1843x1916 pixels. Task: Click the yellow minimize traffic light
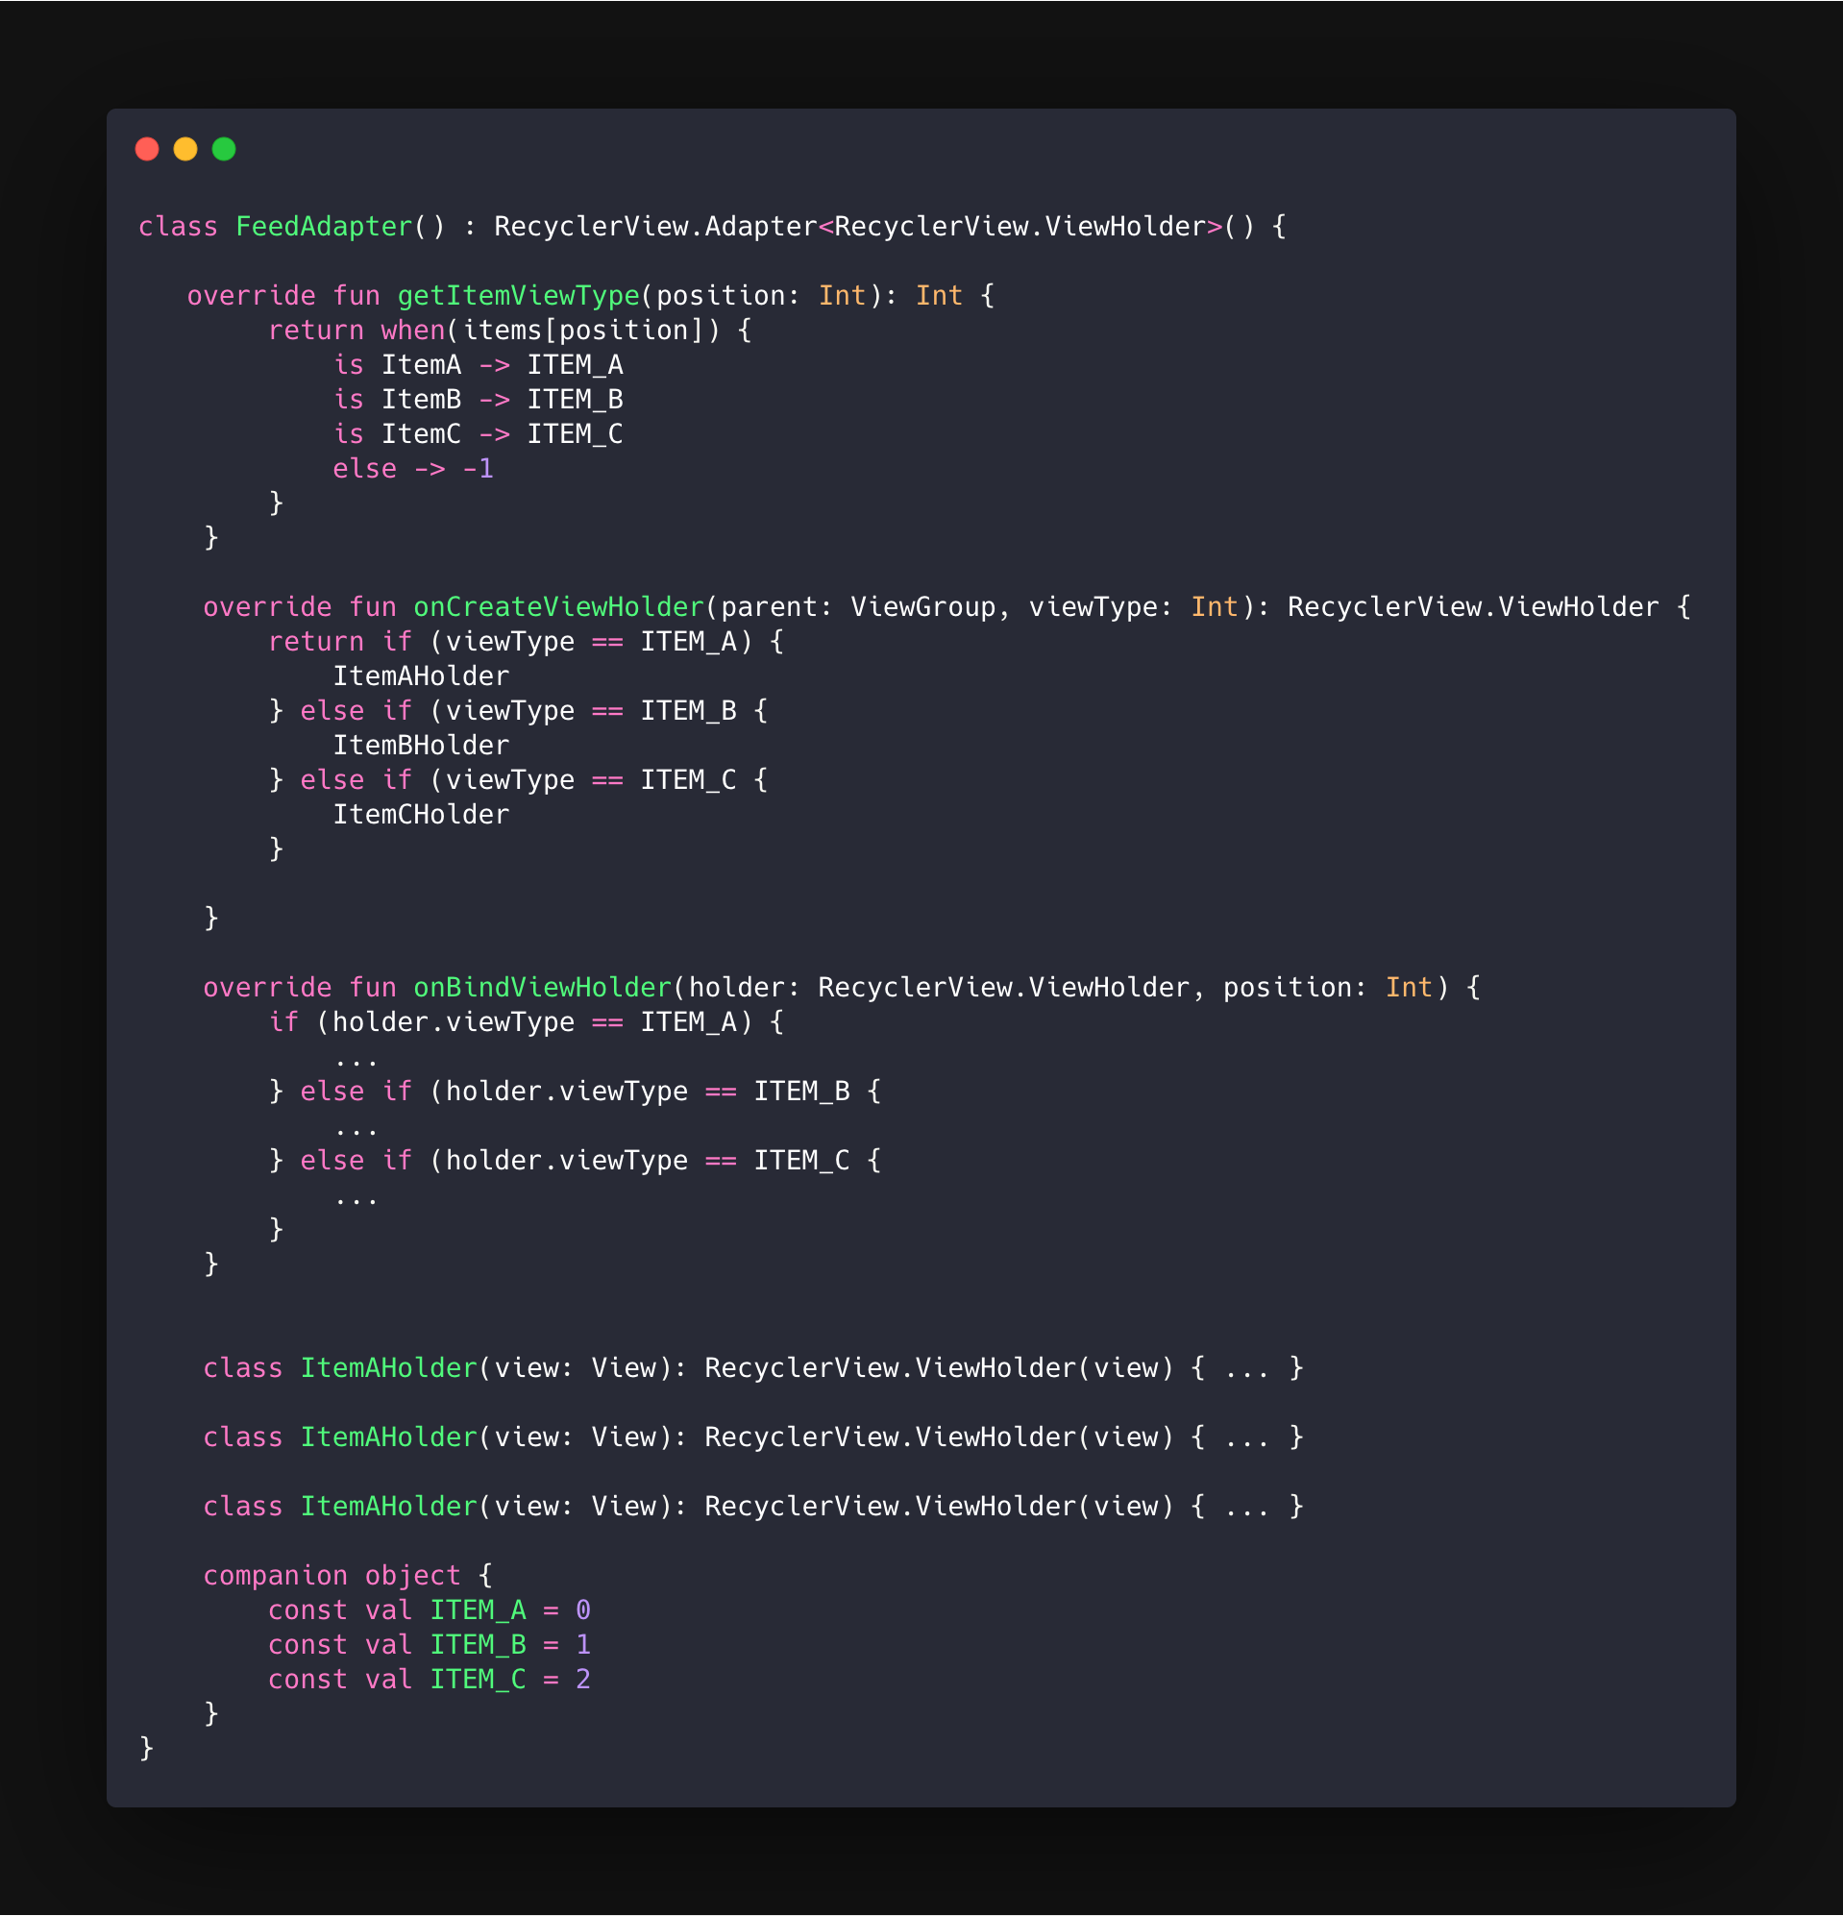(184, 149)
